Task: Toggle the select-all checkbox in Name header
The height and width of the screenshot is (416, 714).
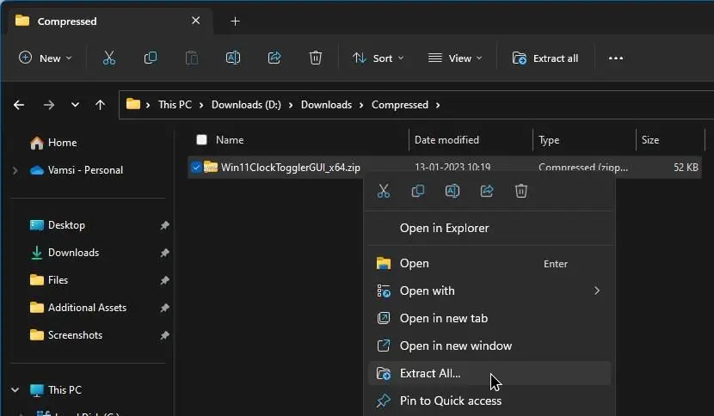Action: 201,140
